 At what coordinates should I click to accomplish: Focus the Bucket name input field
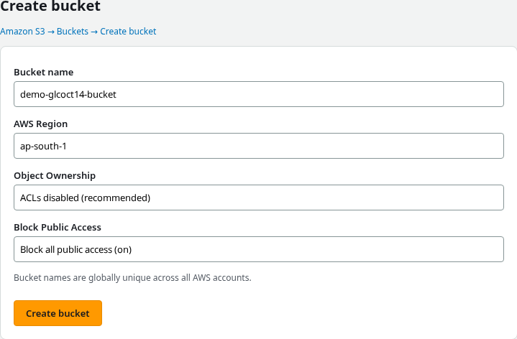pos(259,94)
